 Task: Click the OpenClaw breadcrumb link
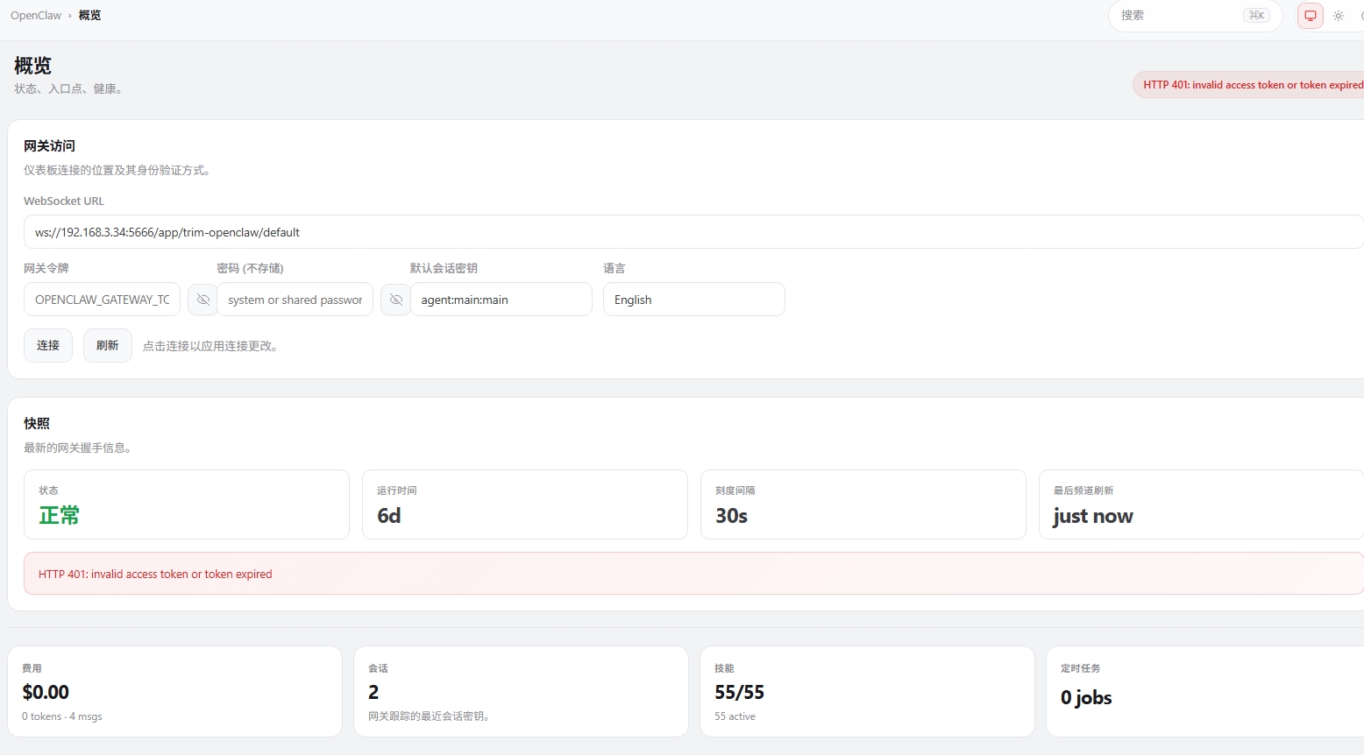coord(36,16)
